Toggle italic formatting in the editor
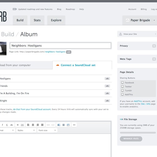 2,125
